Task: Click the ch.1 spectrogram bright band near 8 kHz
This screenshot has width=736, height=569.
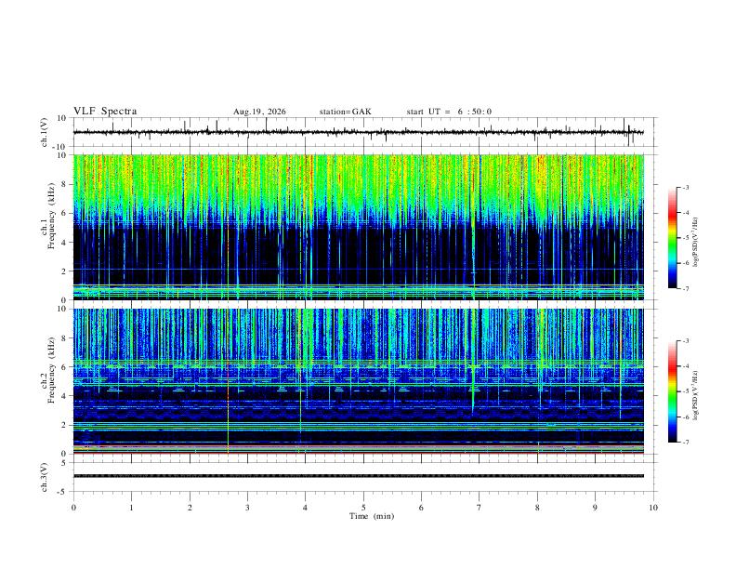Action: [359, 184]
